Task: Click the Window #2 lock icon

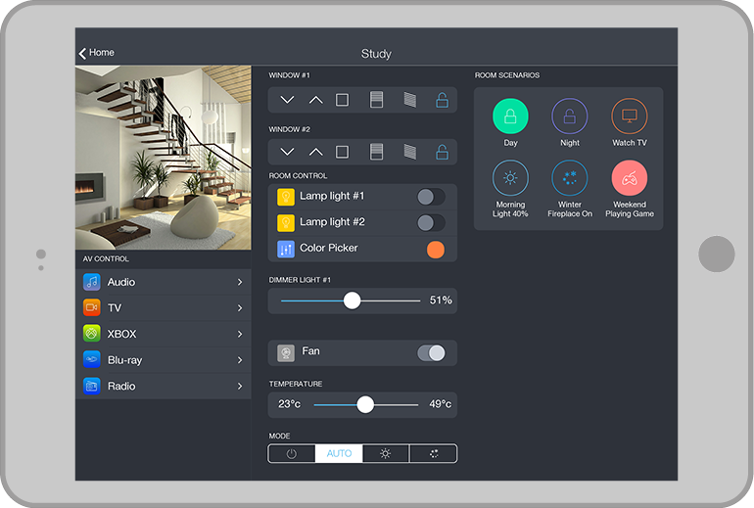Action: pyautogui.click(x=442, y=152)
